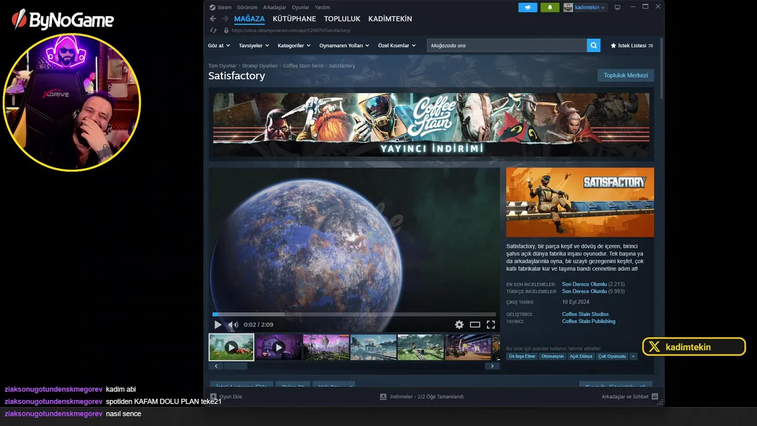Screen dimensions: 757x426
Task: Open the Coffee Stain Serisi breadcrumb link
Action: 303,66
